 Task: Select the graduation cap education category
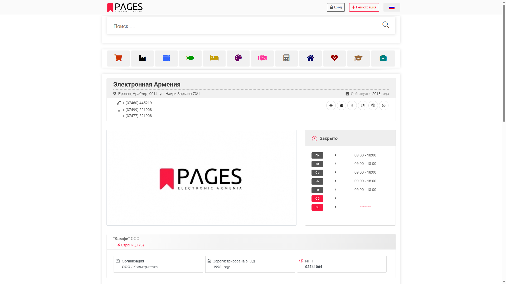[358, 58]
